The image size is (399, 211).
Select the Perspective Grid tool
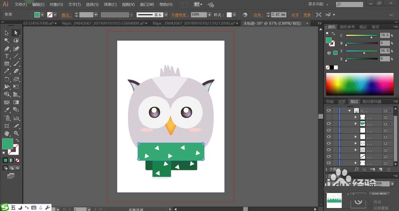[x=16, y=95]
